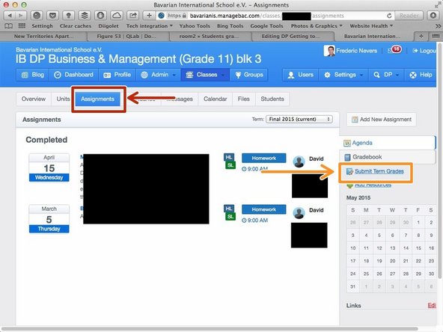
Task: Switch to the Overview tab
Action: (34, 99)
